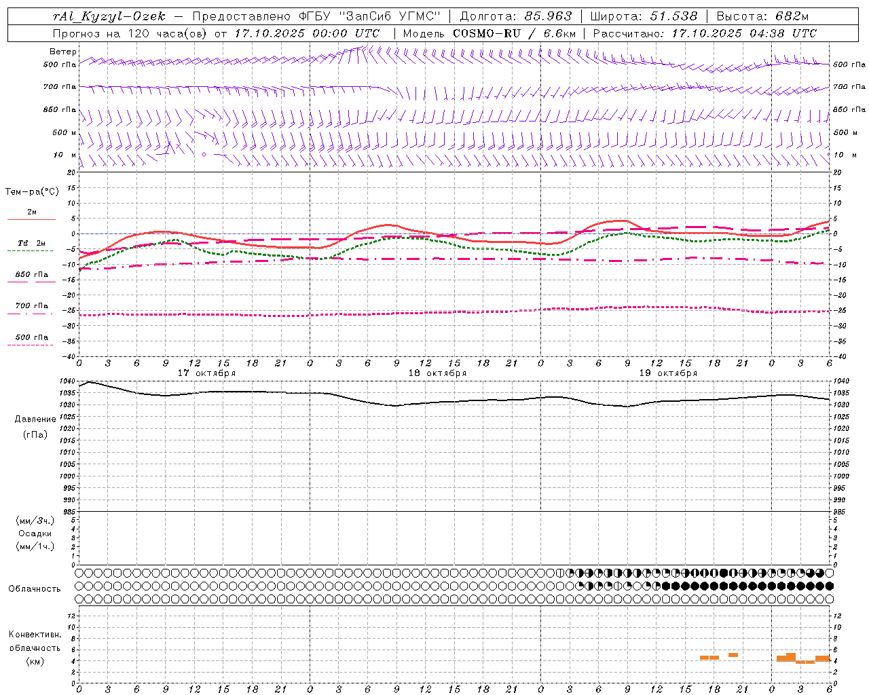Viewport: 869px width, 695px height.
Task: Click the Облачность cloud cover row label
Action: pos(35,589)
